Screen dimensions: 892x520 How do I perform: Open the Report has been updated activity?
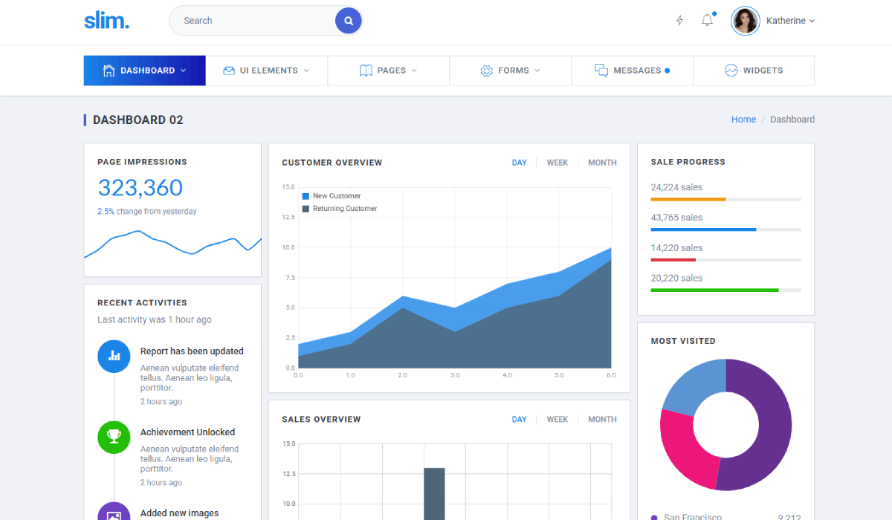192,351
